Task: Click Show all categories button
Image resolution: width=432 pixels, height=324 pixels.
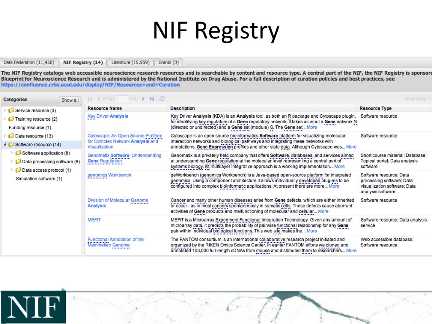Action: [70, 100]
